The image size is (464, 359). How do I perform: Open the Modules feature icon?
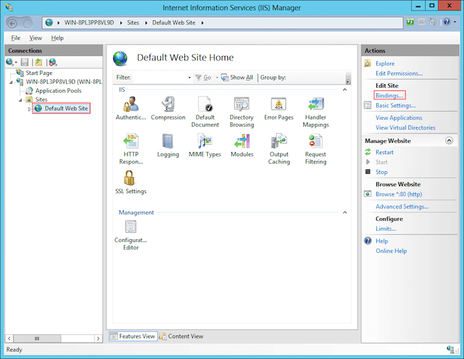pyautogui.click(x=242, y=145)
